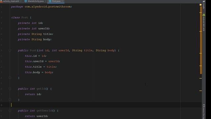Click the this.userId assignment line
This screenshot has height=119, width=211.
[42, 61]
